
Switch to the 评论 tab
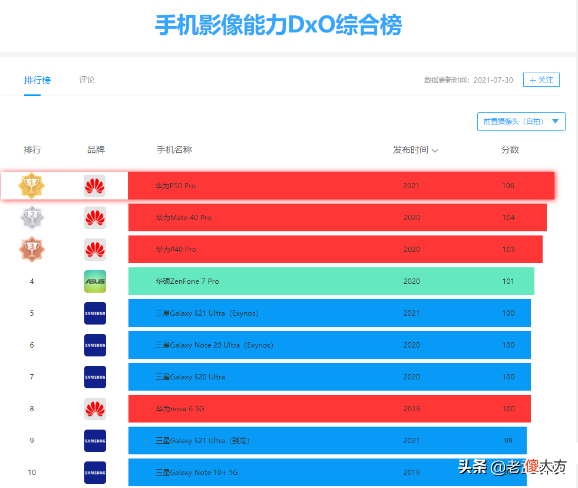[x=87, y=80]
